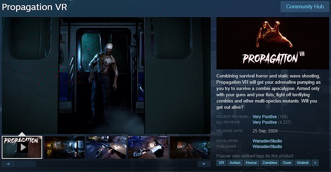
Task: Open developer WanadevStudio link
Action: pos(267,141)
